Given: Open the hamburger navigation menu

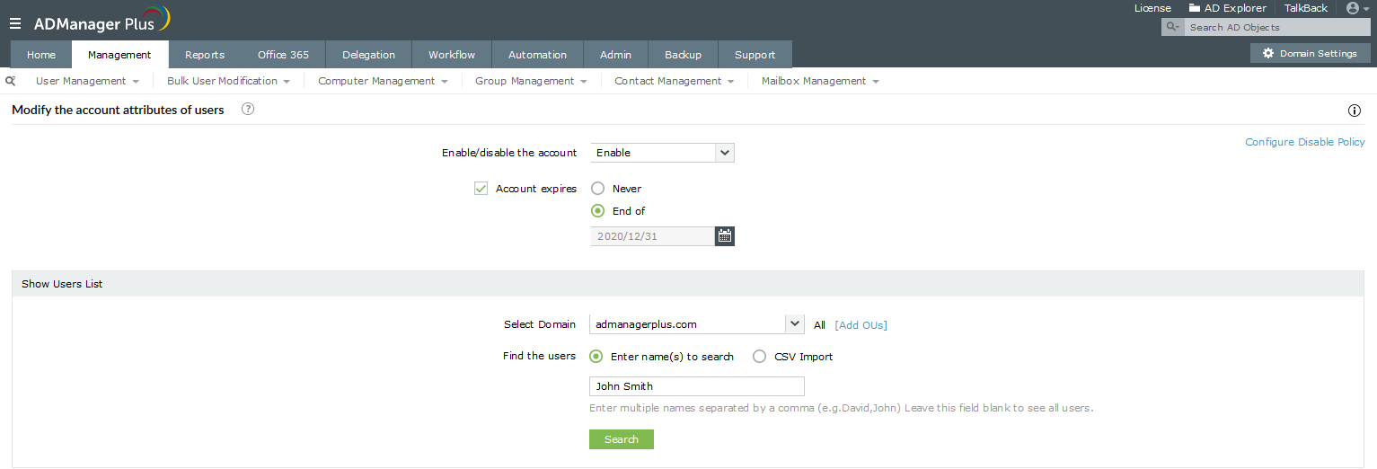Looking at the screenshot, I should (x=15, y=24).
